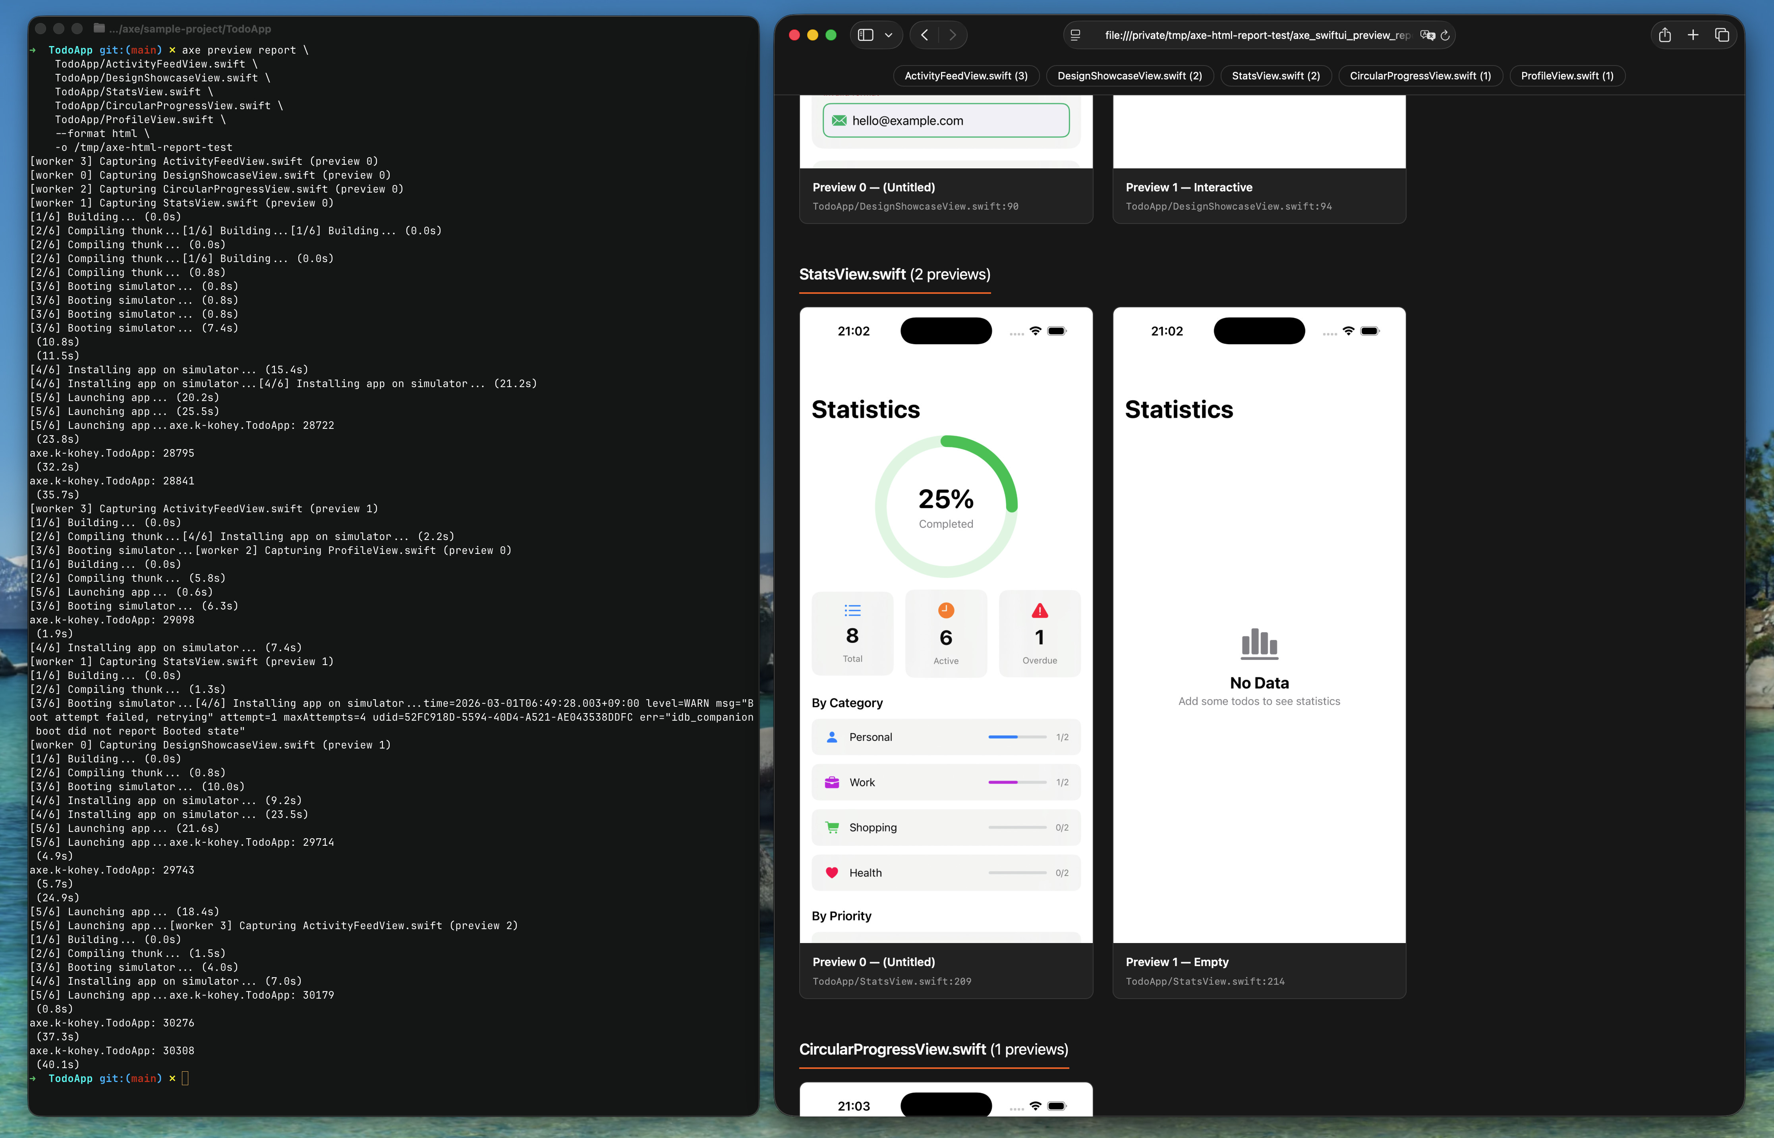
Task: Click the --format html line in terminal
Action: tap(103, 134)
